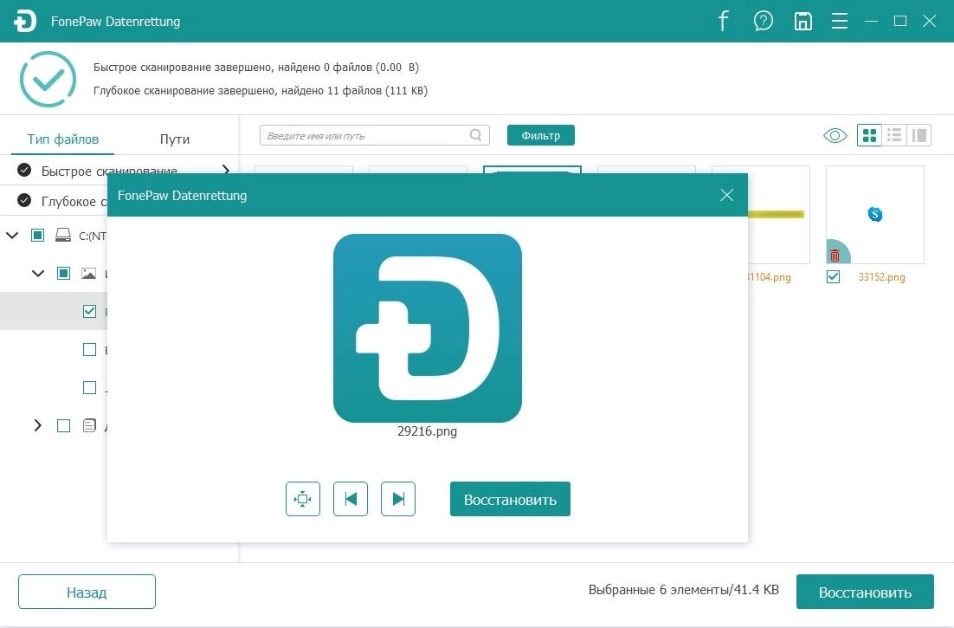Toggle the preview eye icon
The width and height of the screenshot is (954, 628).
tap(835, 135)
